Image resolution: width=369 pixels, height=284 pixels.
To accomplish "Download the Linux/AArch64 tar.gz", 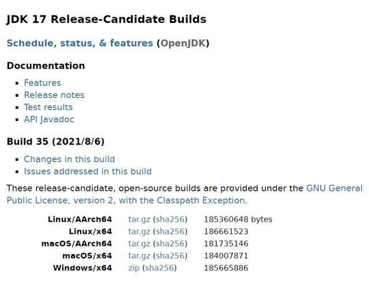I will pyautogui.click(x=139, y=219).
